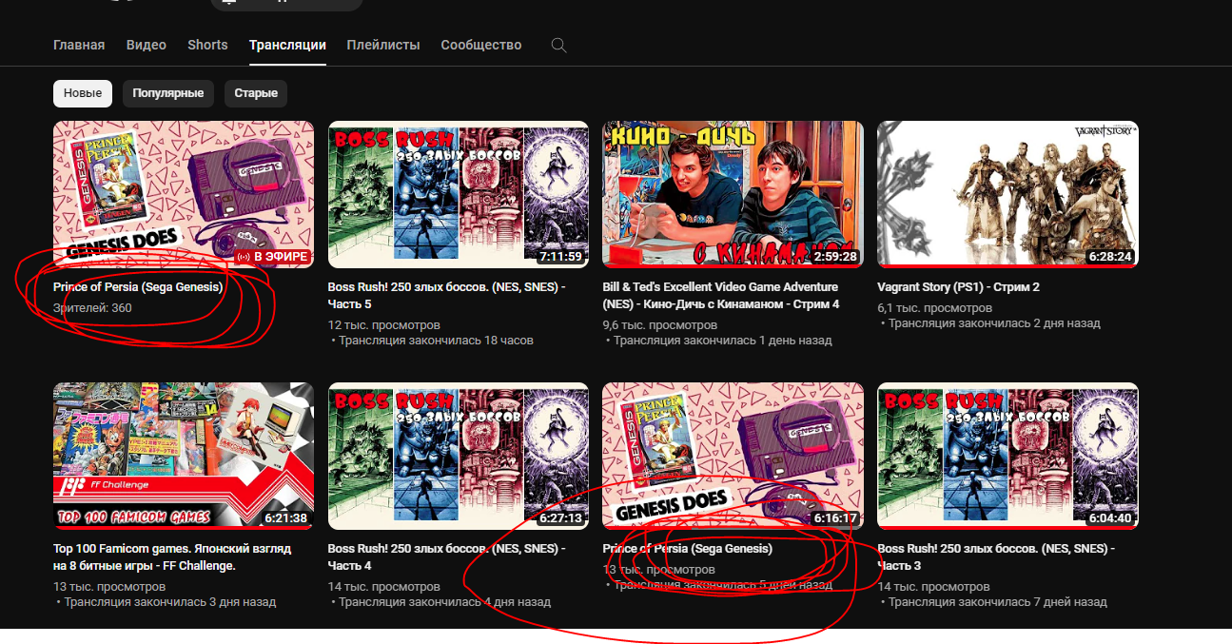Click Трансляция закончилась 3 дня назад text

[x=169, y=602]
